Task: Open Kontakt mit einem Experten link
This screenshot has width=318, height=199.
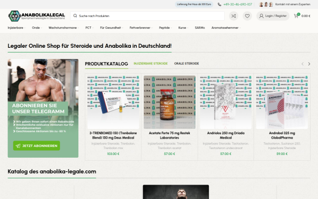Action: coord(293,4)
